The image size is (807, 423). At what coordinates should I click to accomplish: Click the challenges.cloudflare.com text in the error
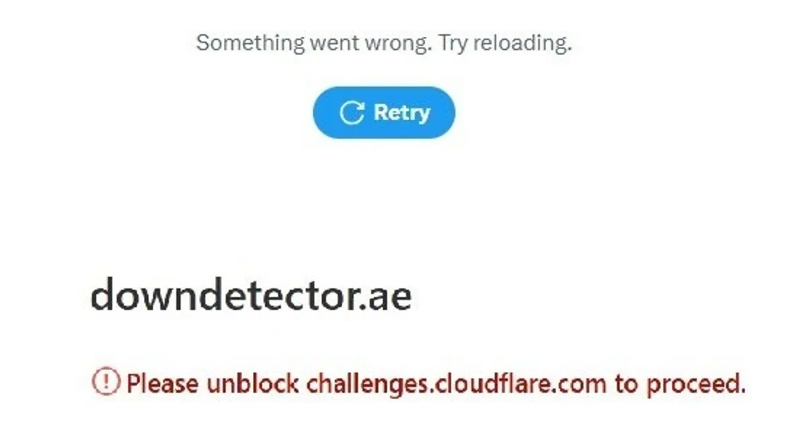[457, 384]
